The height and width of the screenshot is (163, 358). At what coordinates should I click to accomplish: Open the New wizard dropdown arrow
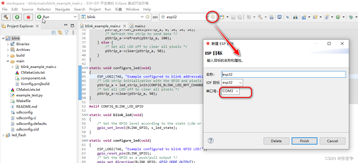pyautogui.click(x=227, y=17)
